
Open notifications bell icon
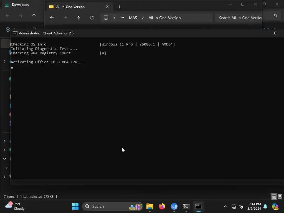(x=265, y=206)
